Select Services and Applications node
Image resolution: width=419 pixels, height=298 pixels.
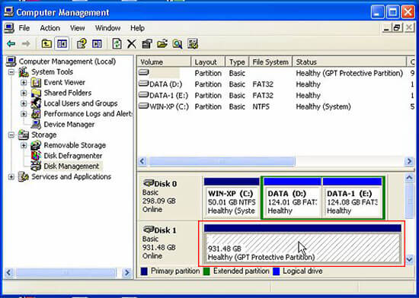[71, 176]
